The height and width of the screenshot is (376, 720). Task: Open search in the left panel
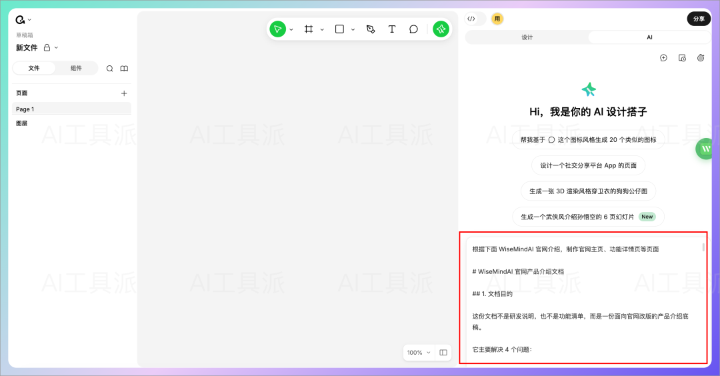110,69
